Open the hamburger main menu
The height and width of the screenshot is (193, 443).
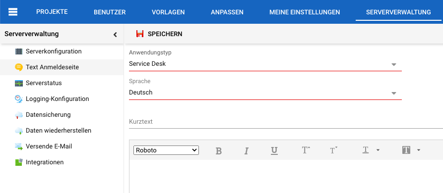(13, 12)
